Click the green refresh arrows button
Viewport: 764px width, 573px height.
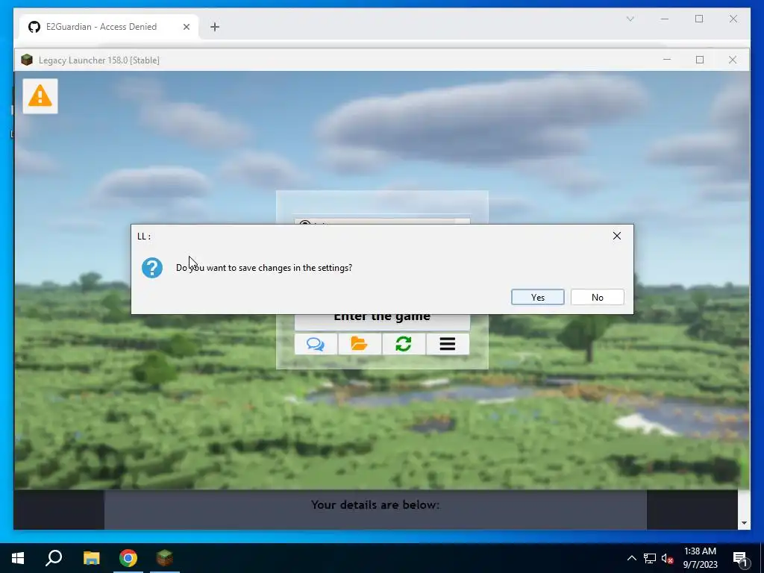click(x=404, y=344)
